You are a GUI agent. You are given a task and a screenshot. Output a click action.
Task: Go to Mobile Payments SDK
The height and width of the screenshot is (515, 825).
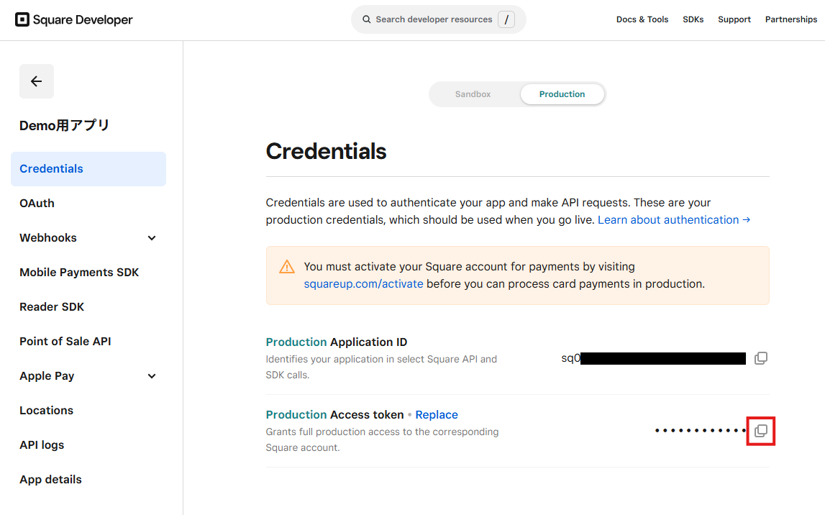pyautogui.click(x=79, y=273)
